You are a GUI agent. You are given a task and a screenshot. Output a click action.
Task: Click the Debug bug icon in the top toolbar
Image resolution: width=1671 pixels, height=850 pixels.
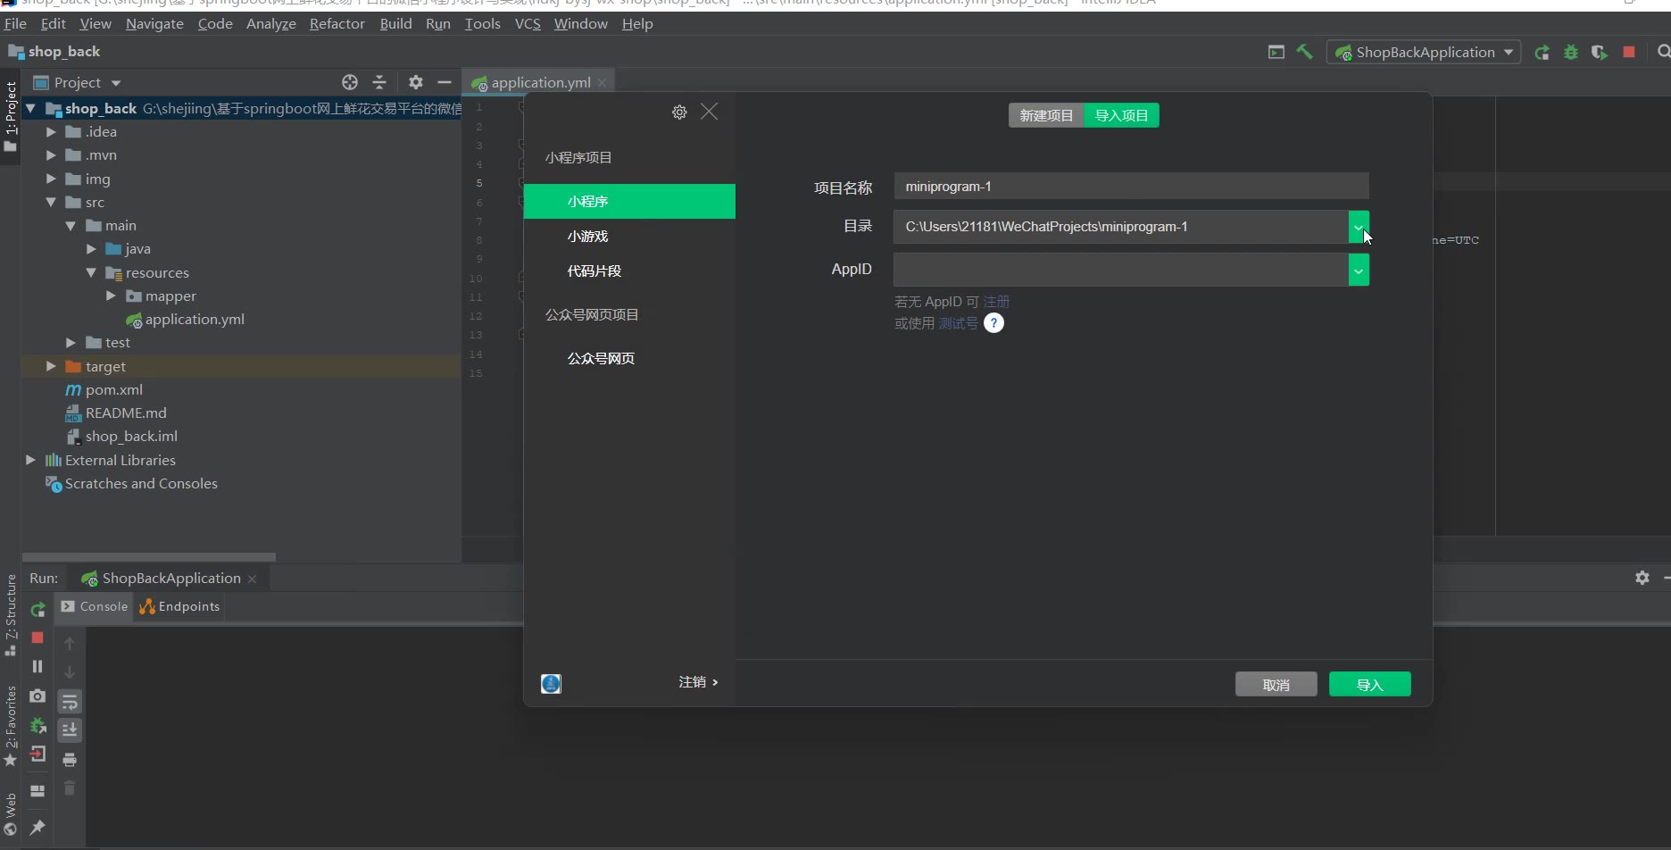pyautogui.click(x=1571, y=53)
